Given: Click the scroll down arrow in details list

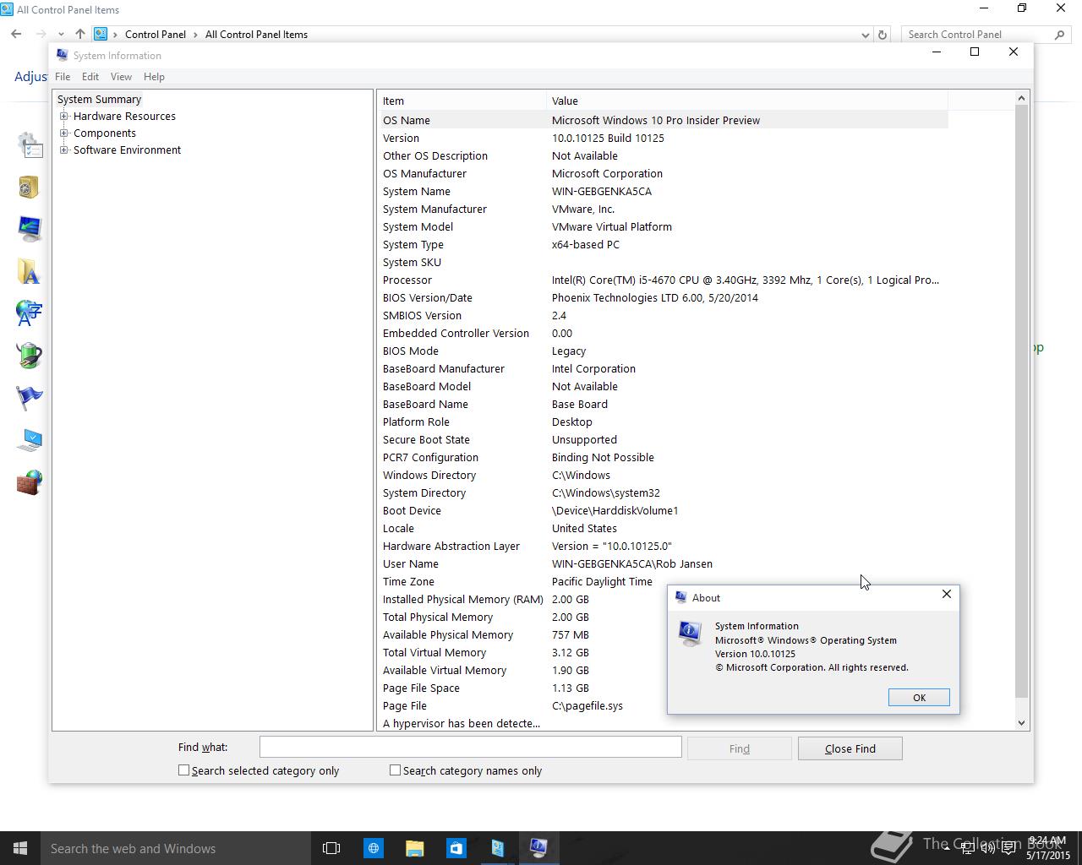Looking at the screenshot, I should [1021, 723].
